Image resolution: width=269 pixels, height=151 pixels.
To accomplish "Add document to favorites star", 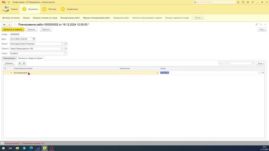I will [15, 25].
